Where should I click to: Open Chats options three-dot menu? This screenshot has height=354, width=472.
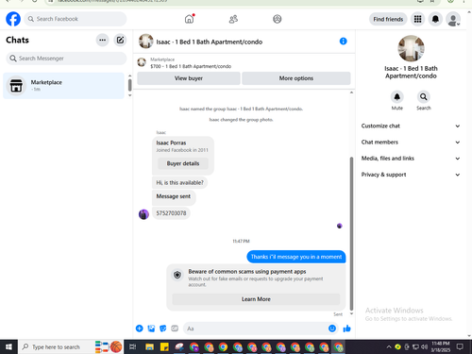102,40
